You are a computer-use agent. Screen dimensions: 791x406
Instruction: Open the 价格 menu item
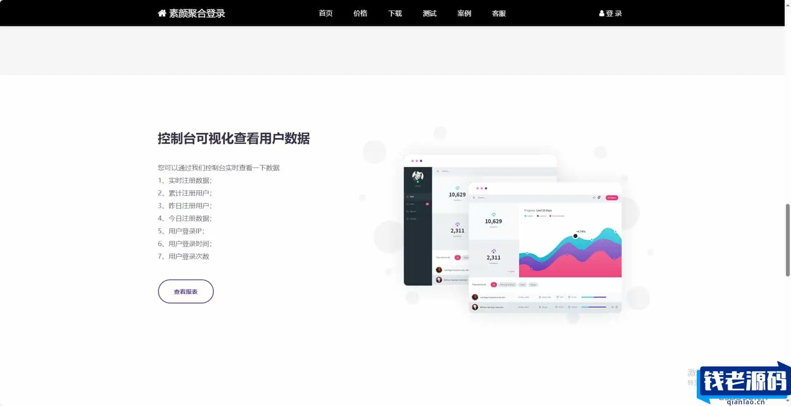(360, 13)
